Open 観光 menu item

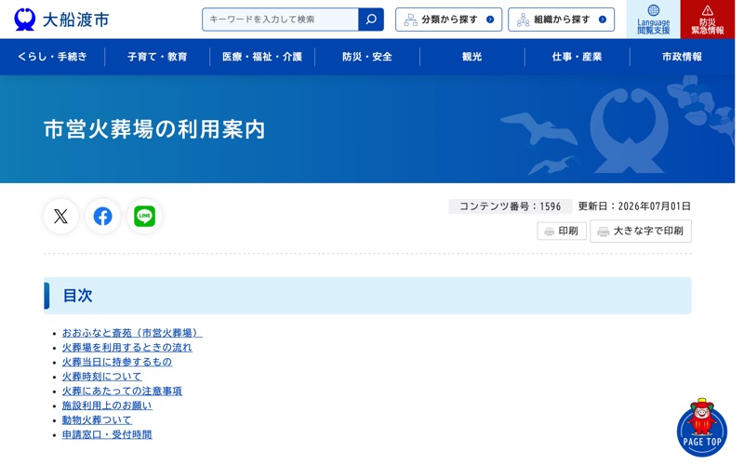click(x=472, y=57)
